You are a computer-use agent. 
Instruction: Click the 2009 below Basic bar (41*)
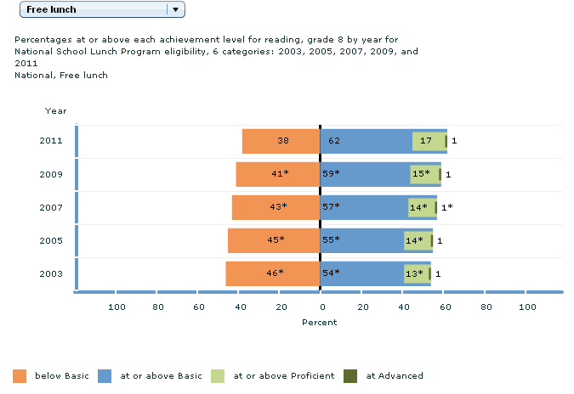click(x=278, y=174)
